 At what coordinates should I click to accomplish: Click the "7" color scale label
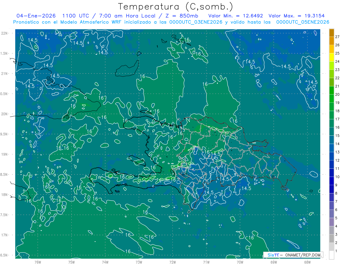pyautogui.click(x=336, y=201)
